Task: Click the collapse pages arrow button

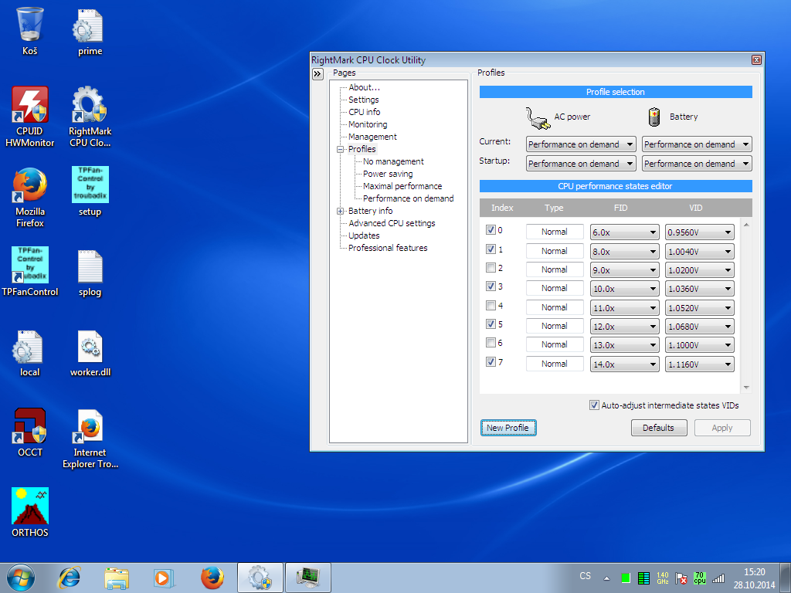Action: click(317, 74)
